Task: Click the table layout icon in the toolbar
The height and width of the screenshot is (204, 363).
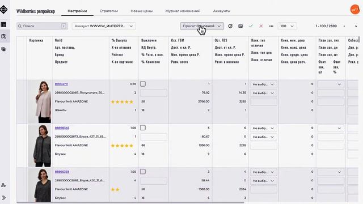Action: [240, 26]
